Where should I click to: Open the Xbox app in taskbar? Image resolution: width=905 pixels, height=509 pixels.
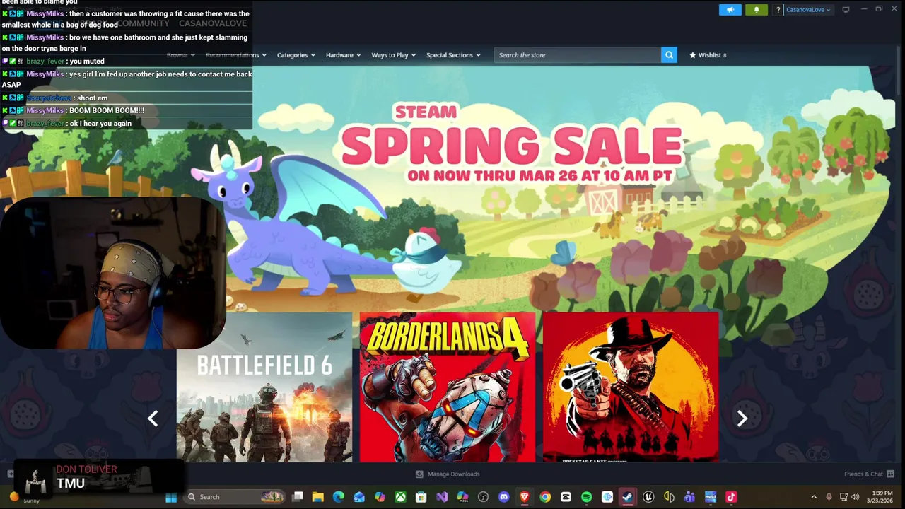[400, 497]
